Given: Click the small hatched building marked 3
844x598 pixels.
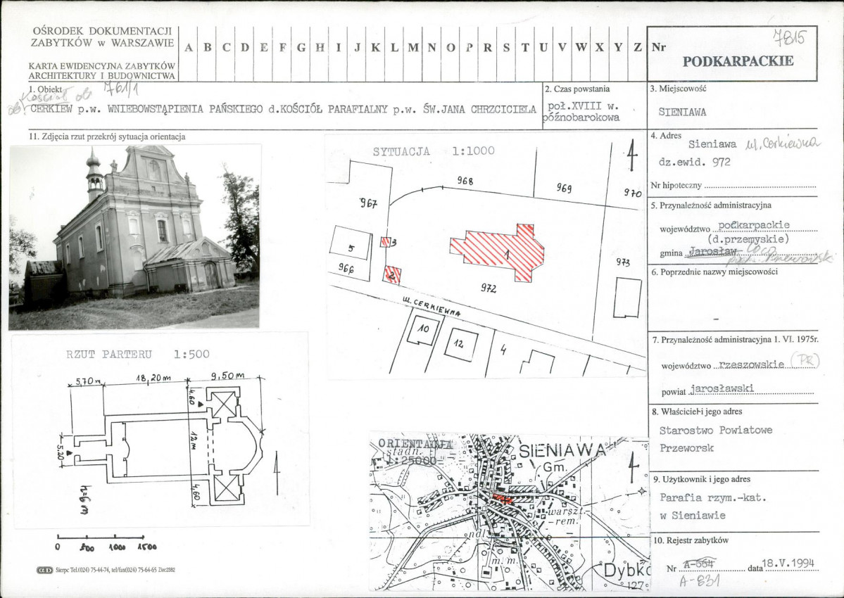Looking at the screenshot, I should (x=386, y=242).
